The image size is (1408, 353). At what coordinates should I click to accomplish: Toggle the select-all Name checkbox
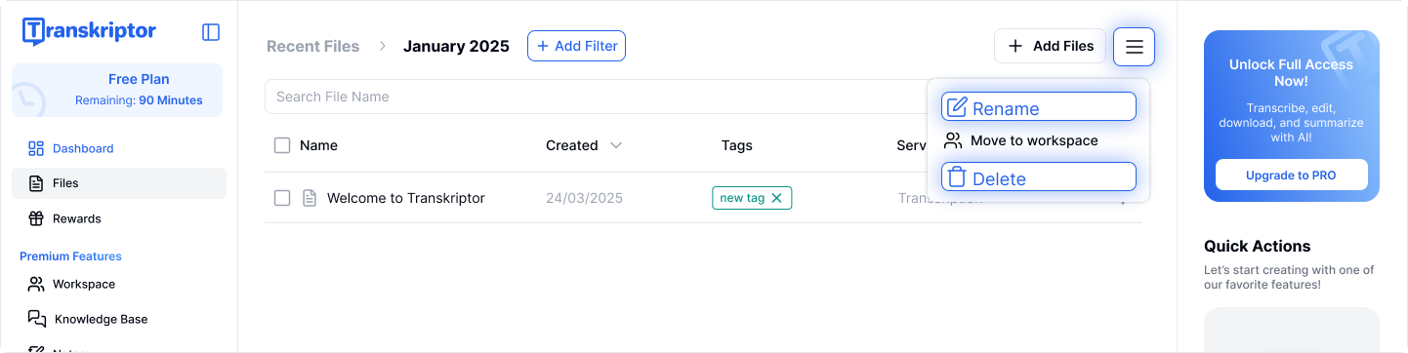[282, 145]
